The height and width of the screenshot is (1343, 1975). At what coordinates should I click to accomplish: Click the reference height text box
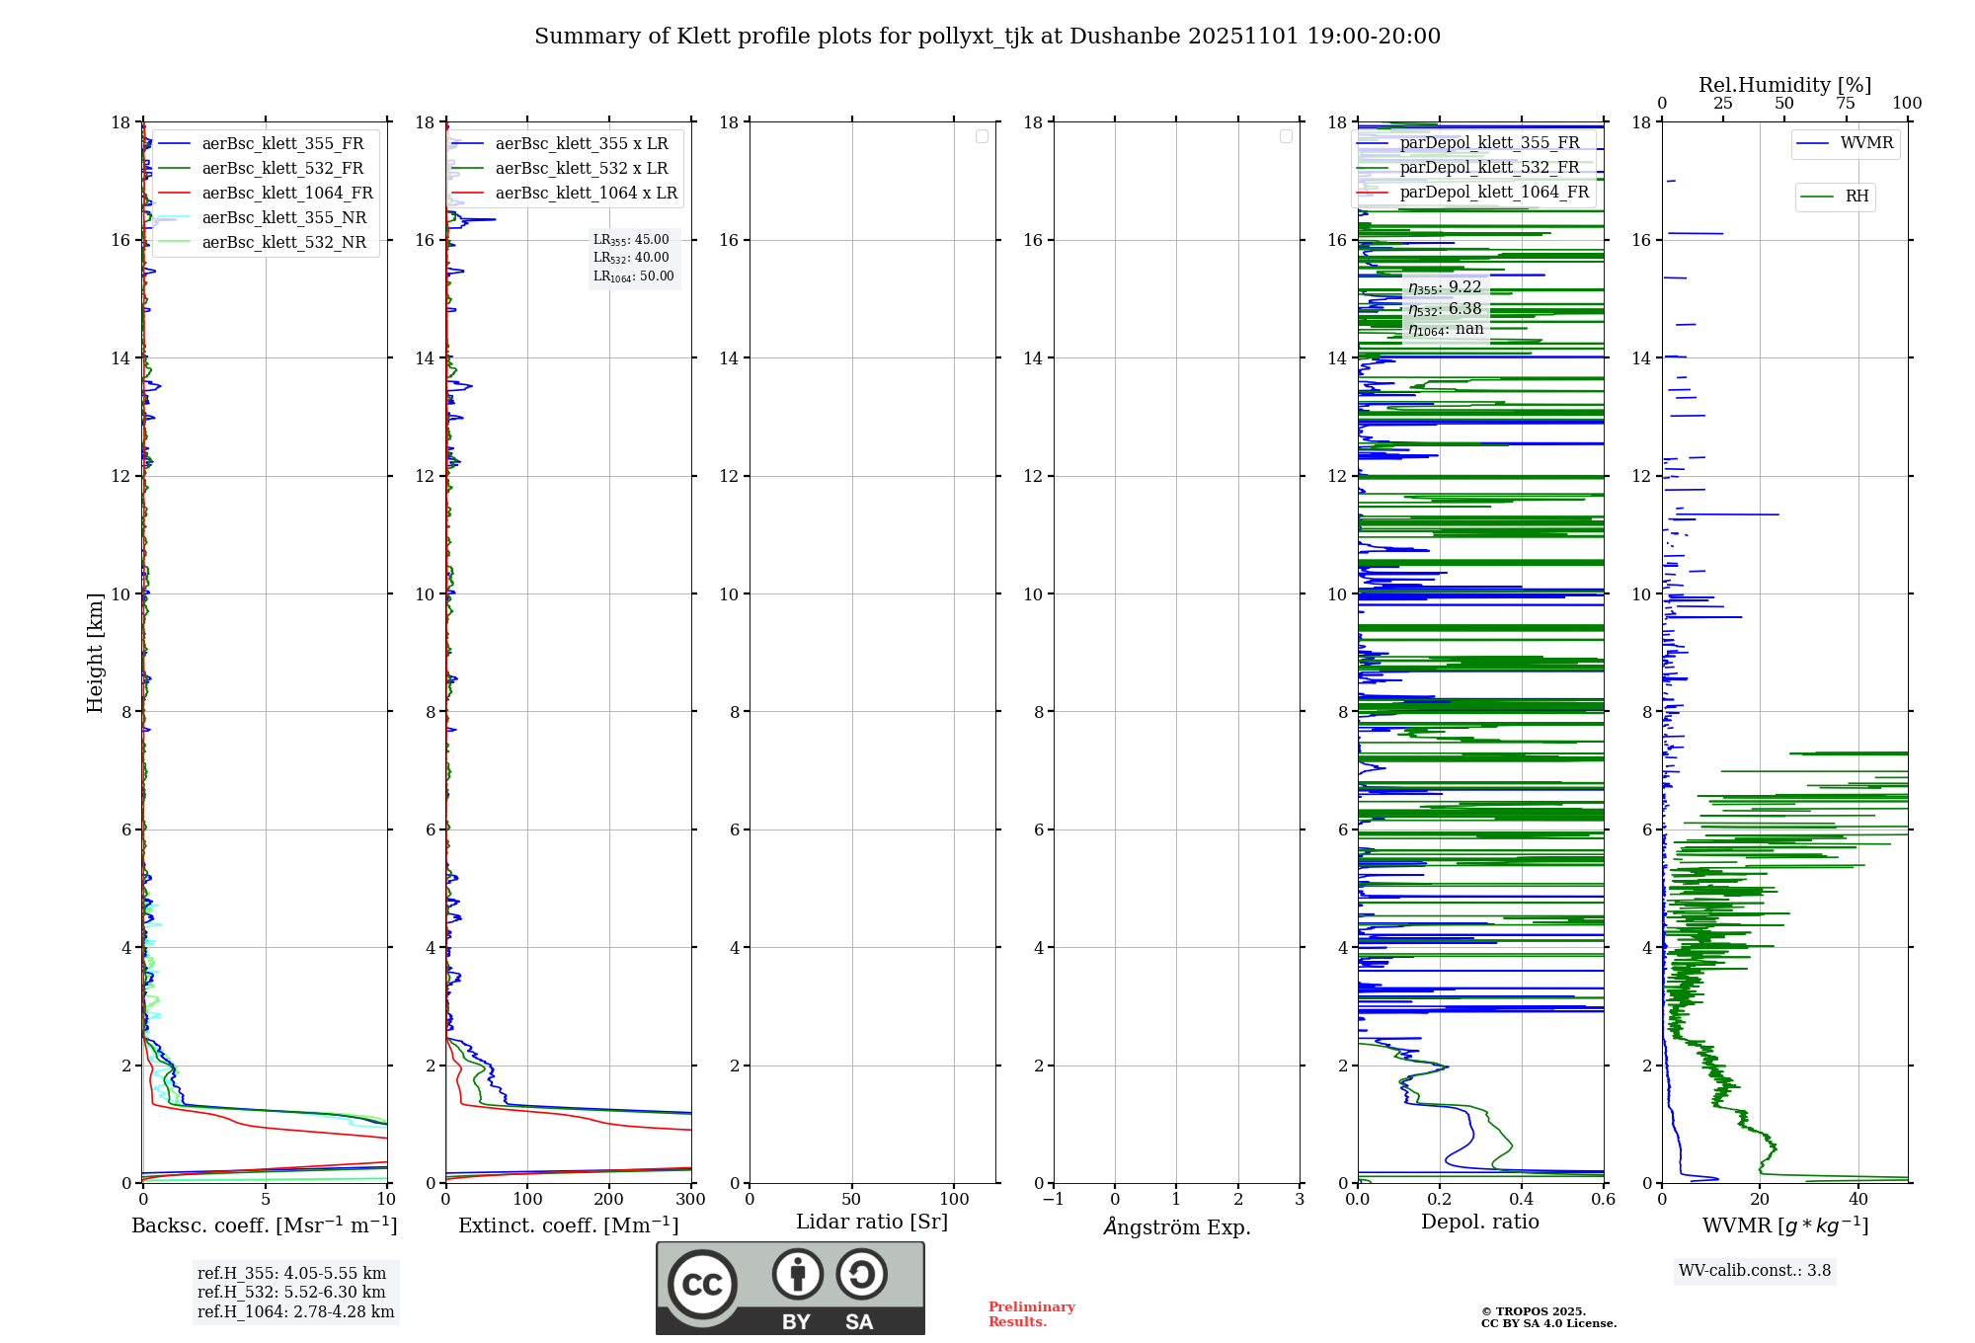click(295, 1293)
